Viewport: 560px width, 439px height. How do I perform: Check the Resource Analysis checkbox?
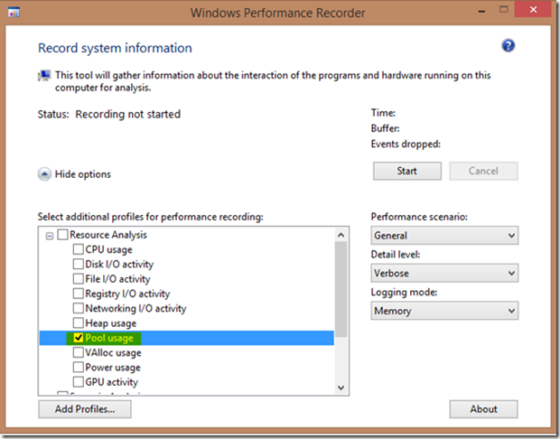tap(62, 235)
